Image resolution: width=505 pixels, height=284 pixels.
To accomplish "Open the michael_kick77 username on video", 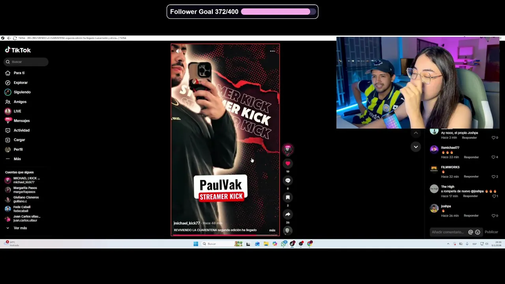I will point(187,223).
